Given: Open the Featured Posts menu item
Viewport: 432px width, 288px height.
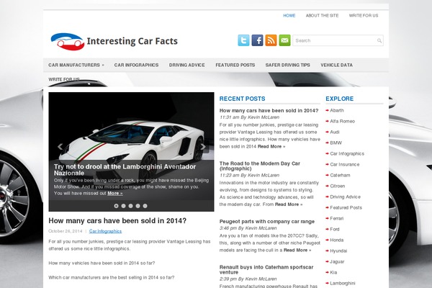Looking at the screenshot, I should [235, 65].
